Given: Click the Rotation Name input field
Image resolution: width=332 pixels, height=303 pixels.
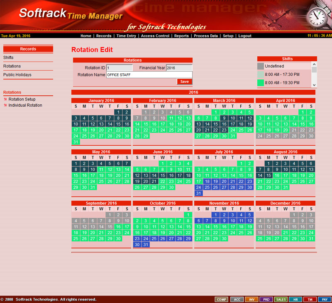Looking at the screenshot, I should pos(149,75).
